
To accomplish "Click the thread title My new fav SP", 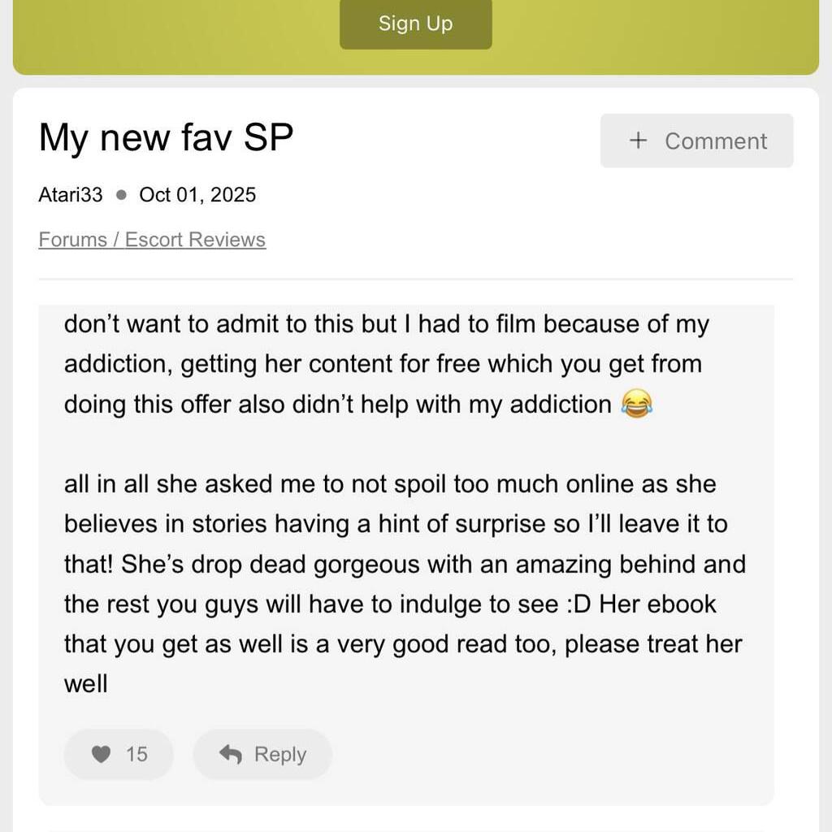I will (166, 138).
